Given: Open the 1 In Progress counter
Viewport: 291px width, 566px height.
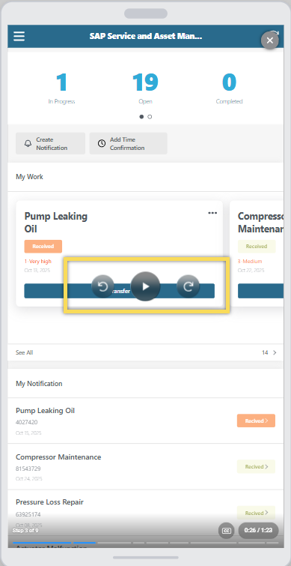Looking at the screenshot, I should pos(61,88).
